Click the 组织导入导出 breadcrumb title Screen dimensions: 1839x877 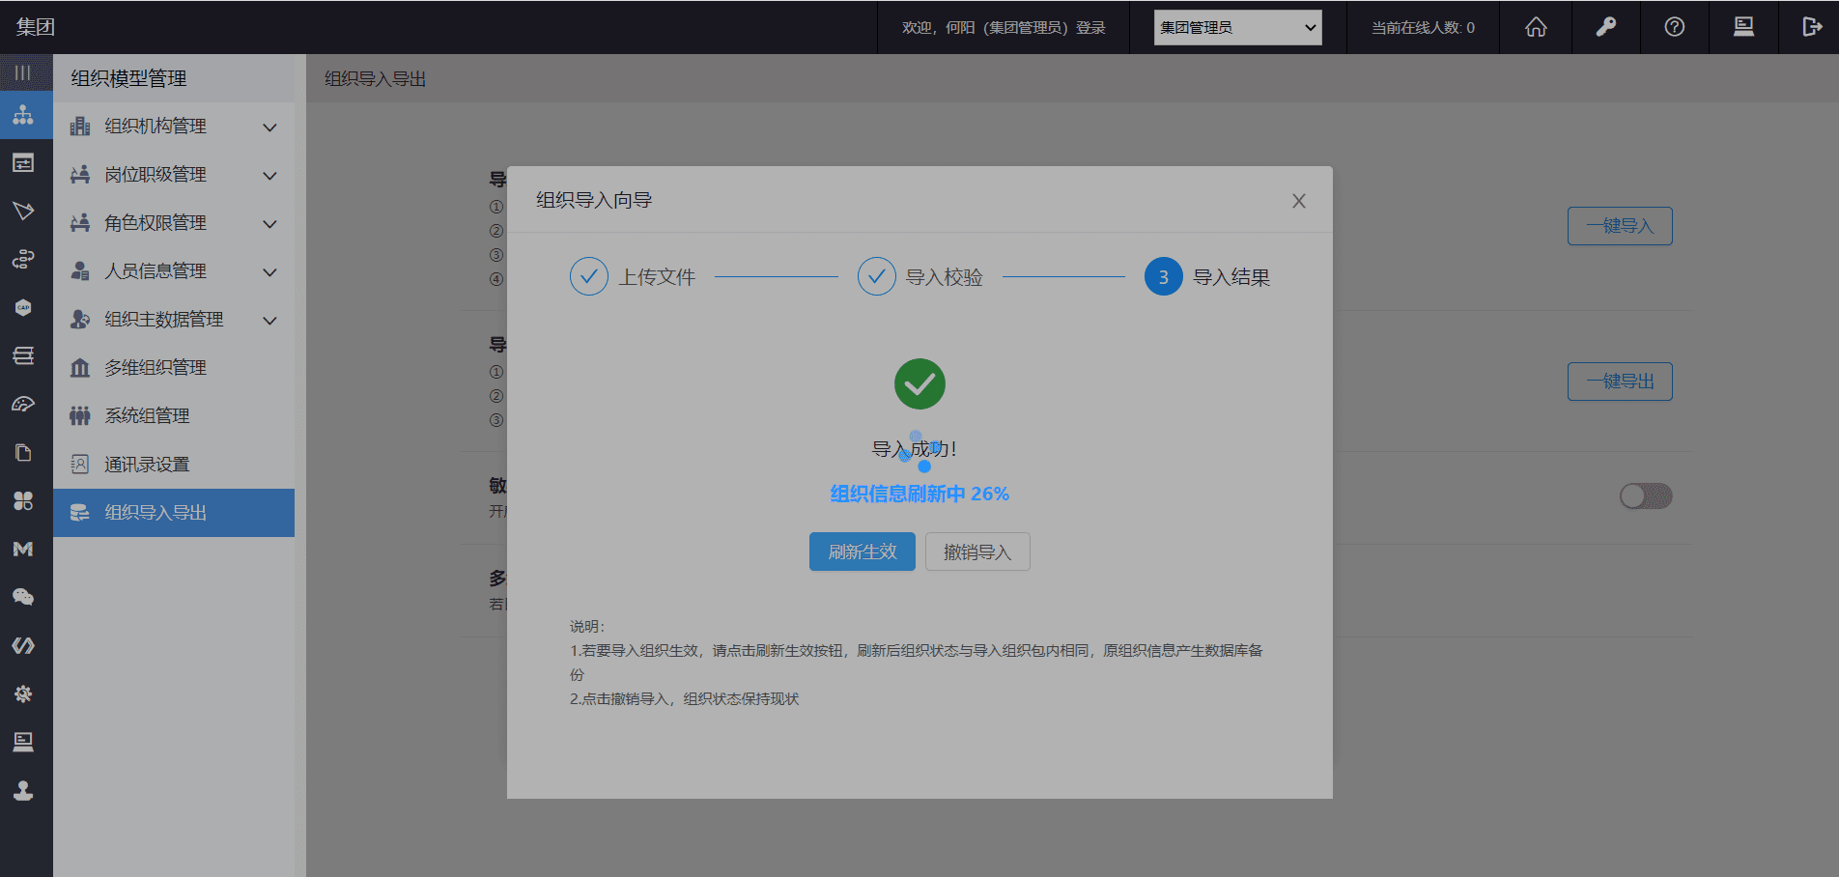[x=376, y=79]
